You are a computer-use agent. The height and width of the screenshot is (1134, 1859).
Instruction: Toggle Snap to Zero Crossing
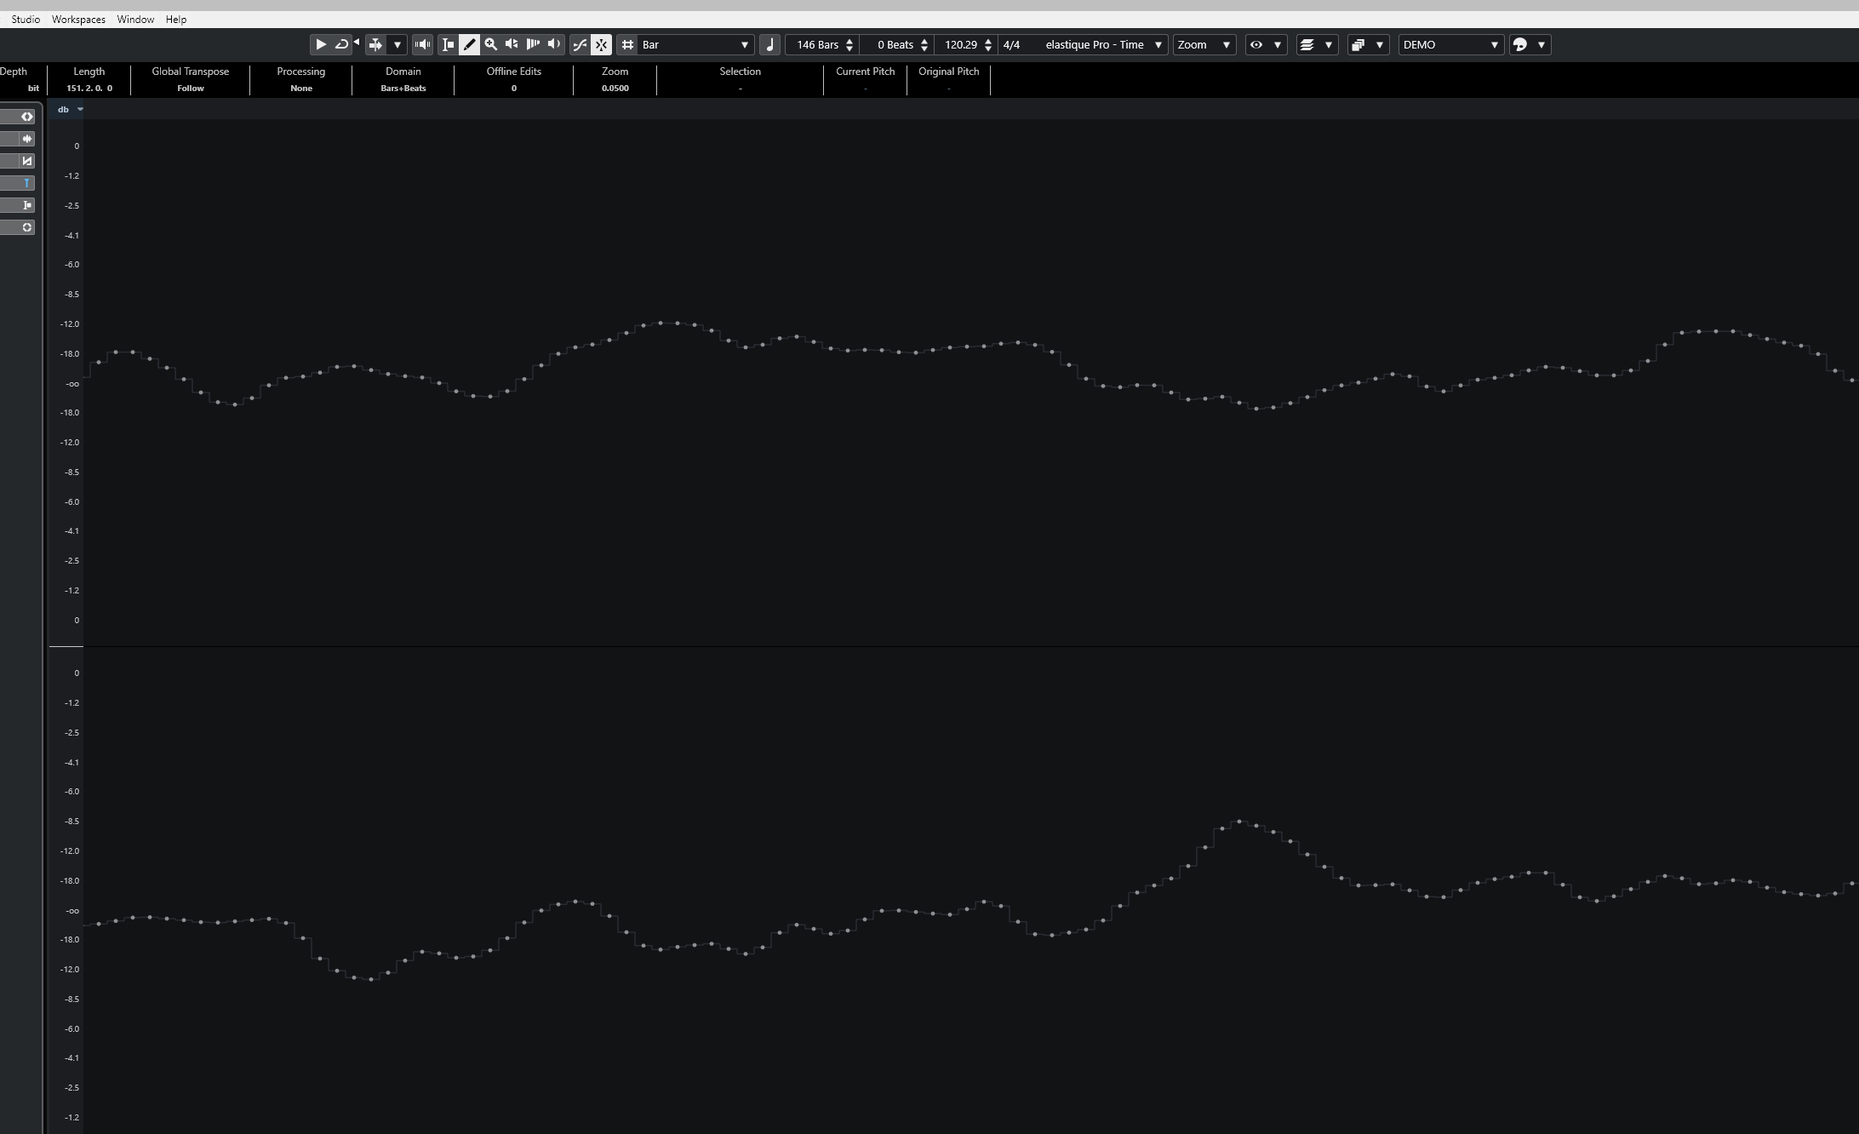tap(580, 44)
